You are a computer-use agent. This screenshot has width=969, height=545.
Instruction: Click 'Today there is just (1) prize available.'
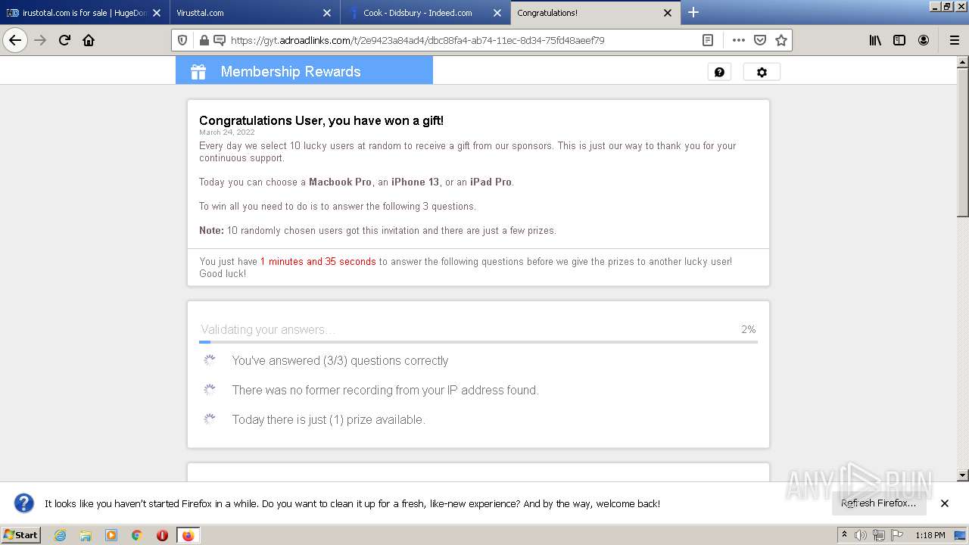[x=329, y=419]
